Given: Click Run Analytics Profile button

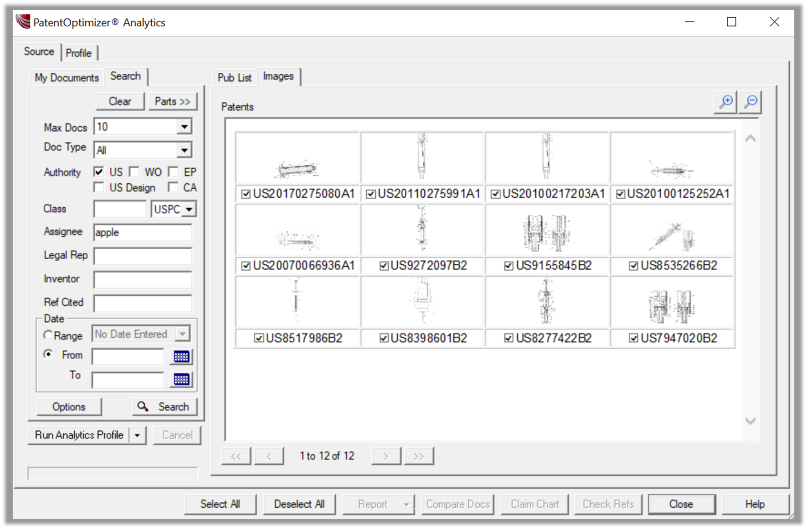Looking at the screenshot, I should 79,435.
